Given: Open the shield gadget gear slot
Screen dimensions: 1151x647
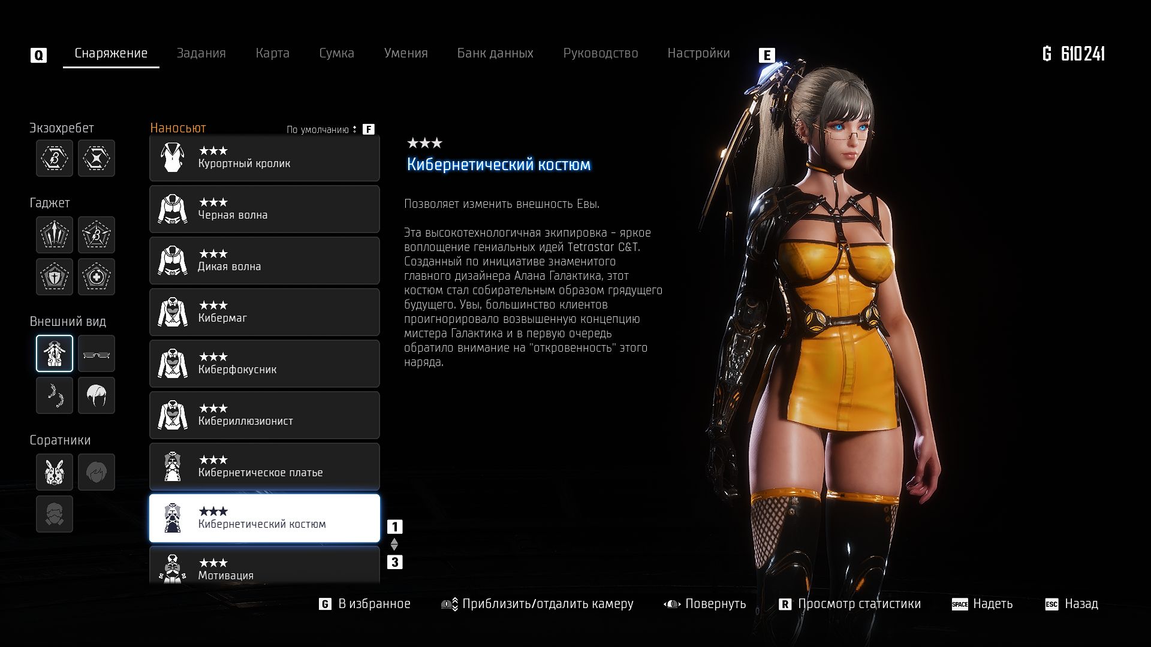Looking at the screenshot, I should click(x=54, y=277).
